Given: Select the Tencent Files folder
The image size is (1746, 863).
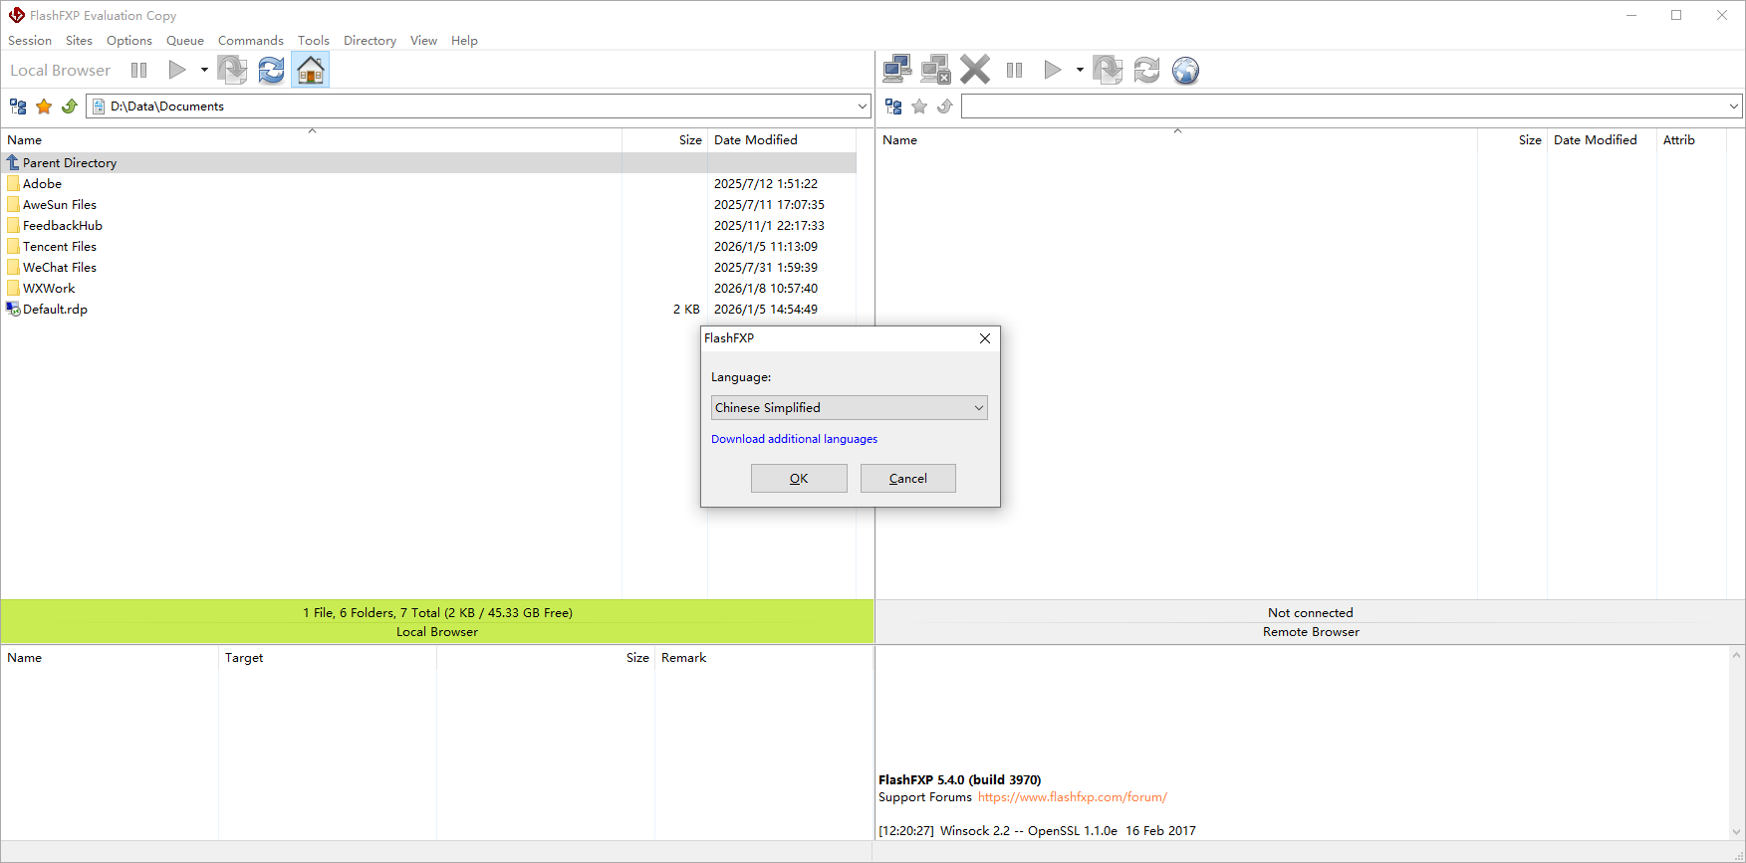Looking at the screenshot, I should pos(60,247).
